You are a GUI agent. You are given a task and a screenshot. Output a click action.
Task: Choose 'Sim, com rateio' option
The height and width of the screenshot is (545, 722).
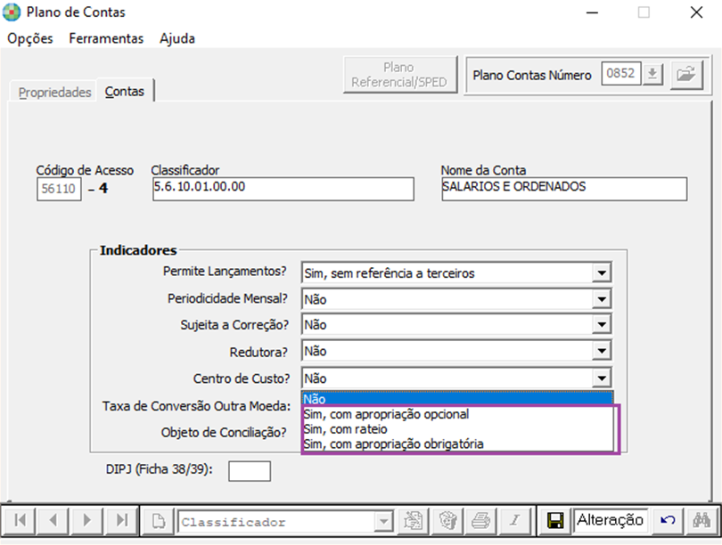(457, 429)
